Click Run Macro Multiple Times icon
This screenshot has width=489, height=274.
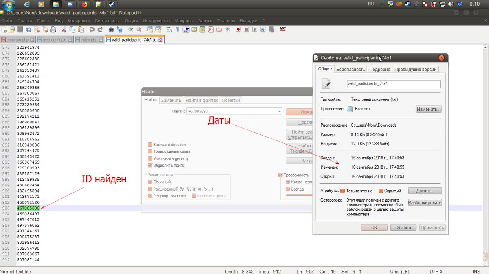263,29
